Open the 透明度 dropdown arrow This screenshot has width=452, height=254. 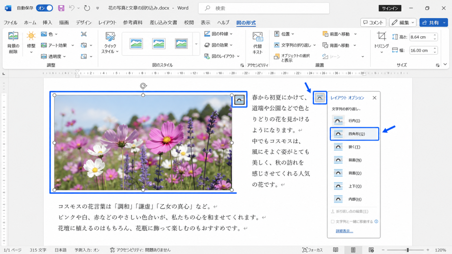(64, 56)
